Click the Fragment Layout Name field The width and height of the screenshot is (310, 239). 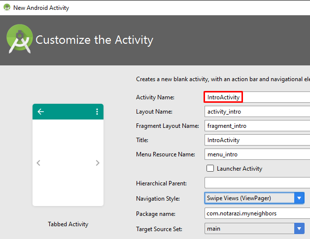tap(257, 125)
